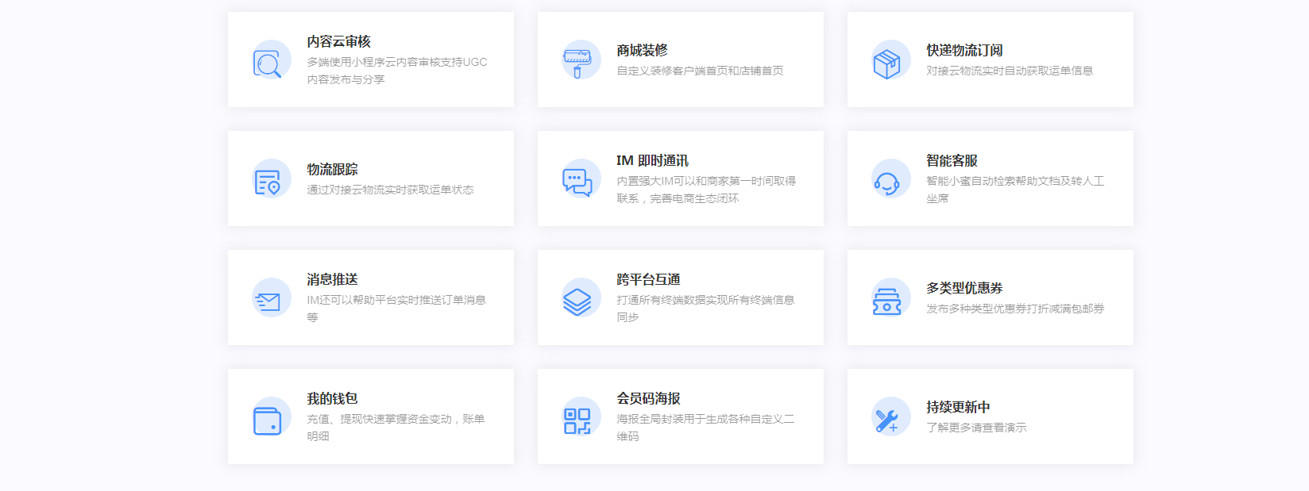The height and width of the screenshot is (491, 1309).
Task: Click the magnifier icon for 内容云审核
Action: [268, 61]
